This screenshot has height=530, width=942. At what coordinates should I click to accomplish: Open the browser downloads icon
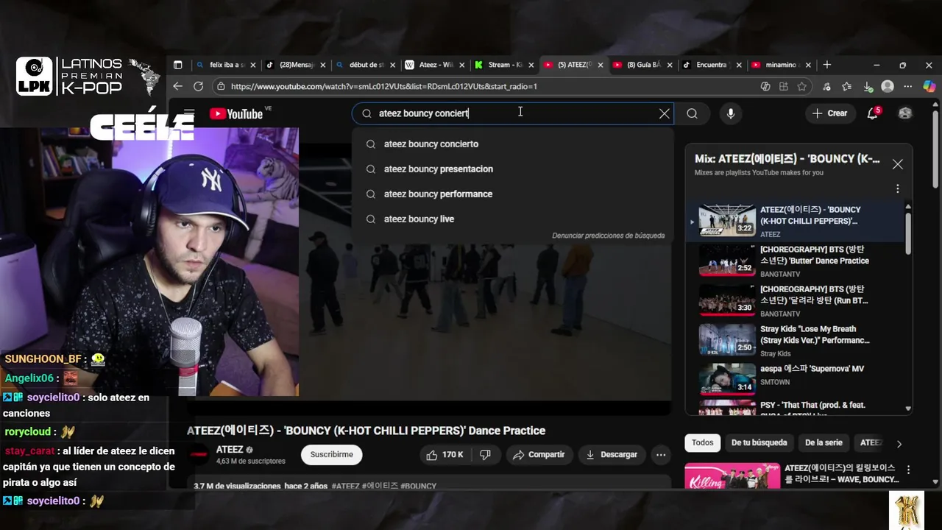[x=868, y=86]
